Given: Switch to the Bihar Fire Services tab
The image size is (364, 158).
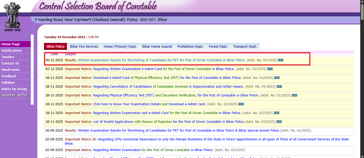Looking at the screenshot, I should coord(84,46).
